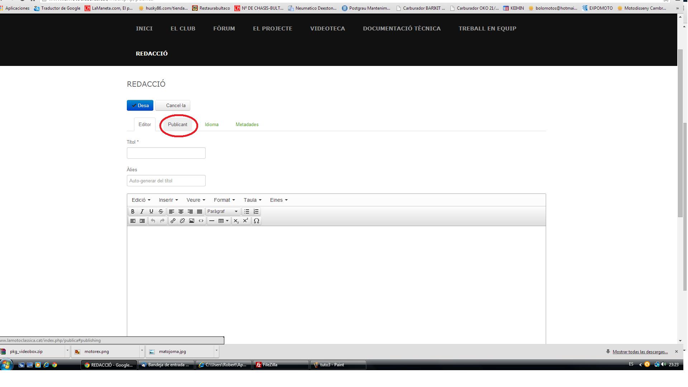The image size is (688, 387).
Task: Click the Insert link icon
Action: pyautogui.click(x=173, y=221)
